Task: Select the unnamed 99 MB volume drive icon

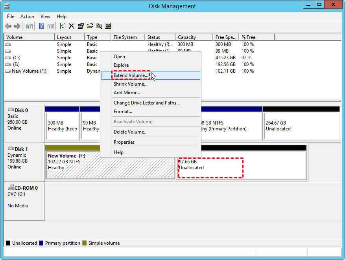Action: (8, 51)
